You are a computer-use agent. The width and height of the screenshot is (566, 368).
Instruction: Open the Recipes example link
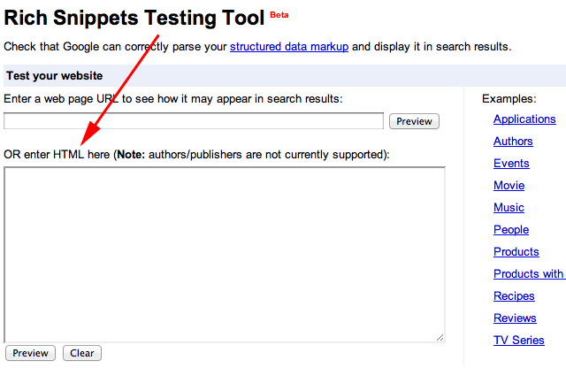tap(514, 296)
